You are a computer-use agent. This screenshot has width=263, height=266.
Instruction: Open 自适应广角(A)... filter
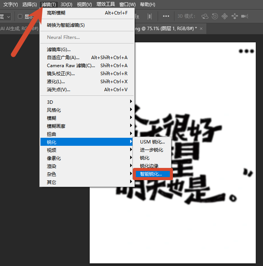pos(87,58)
